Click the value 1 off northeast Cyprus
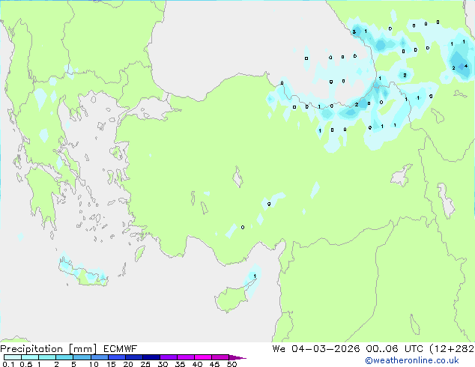The width and height of the screenshot is (475, 367). click(x=255, y=276)
